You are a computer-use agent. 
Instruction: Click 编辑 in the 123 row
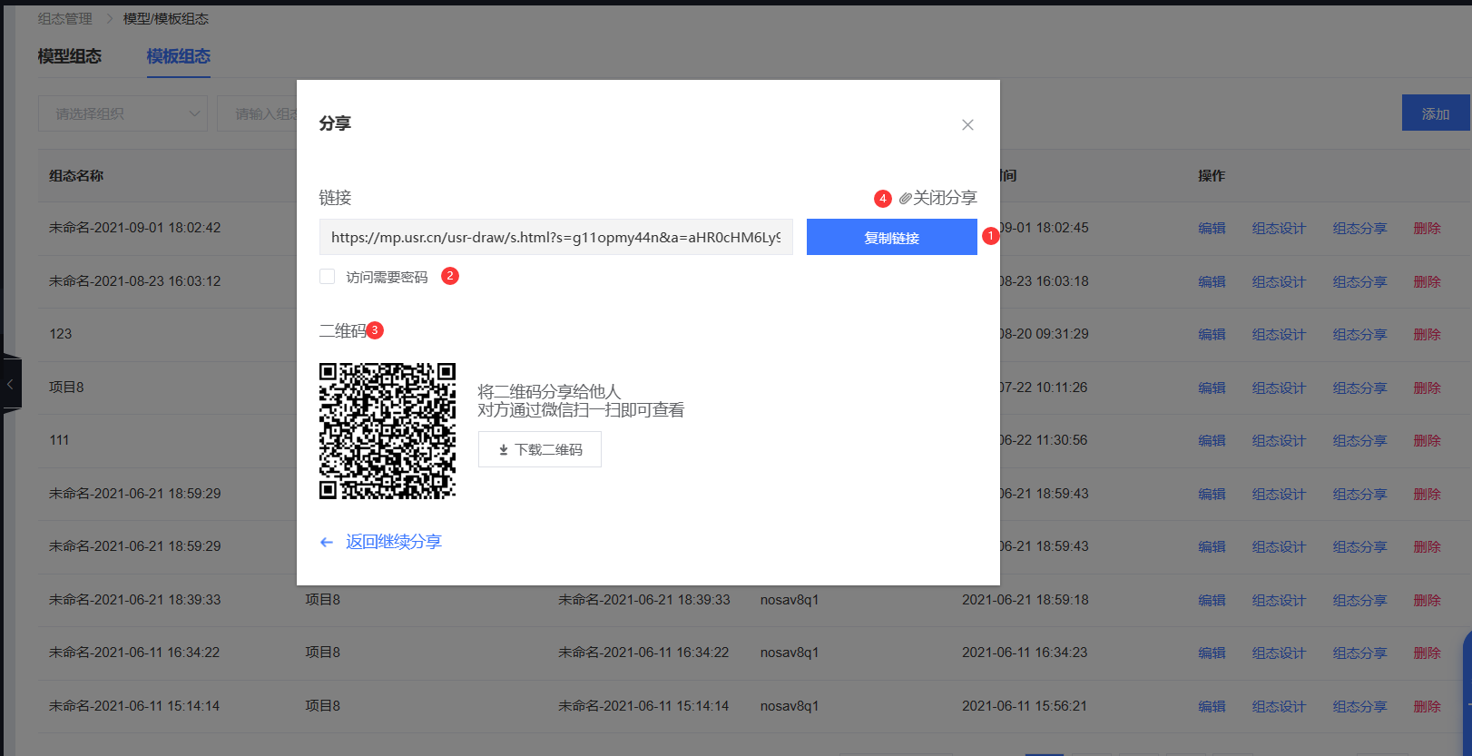pos(1212,334)
